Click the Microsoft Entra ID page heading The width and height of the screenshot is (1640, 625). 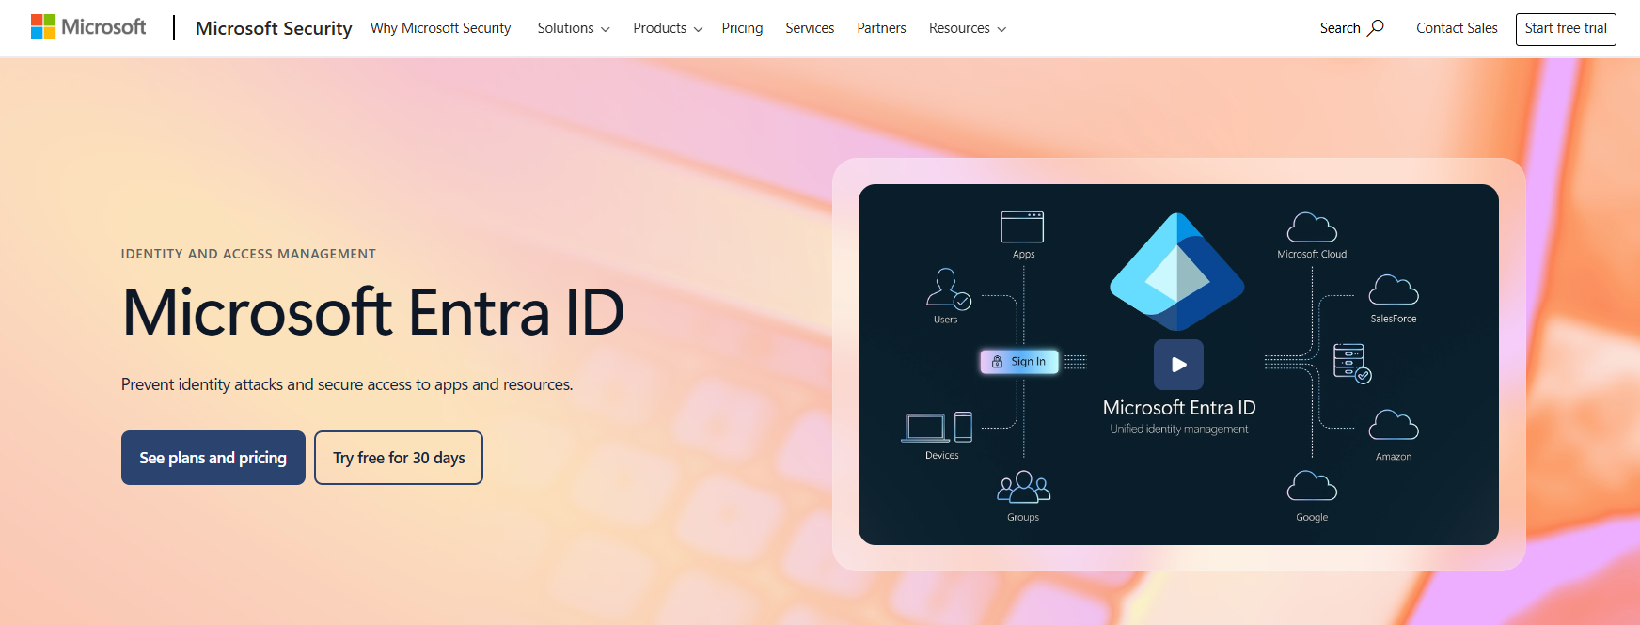(x=373, y=312)
